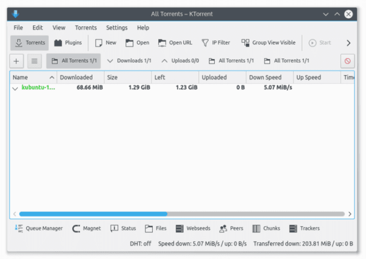Viewport: 366px width, 259px height.
Task: Maximize the KTorrent window
Action: 337,14
